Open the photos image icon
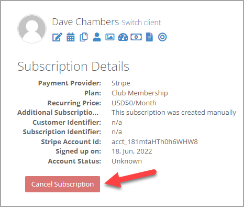244x207 pixels. click(110, 37)
